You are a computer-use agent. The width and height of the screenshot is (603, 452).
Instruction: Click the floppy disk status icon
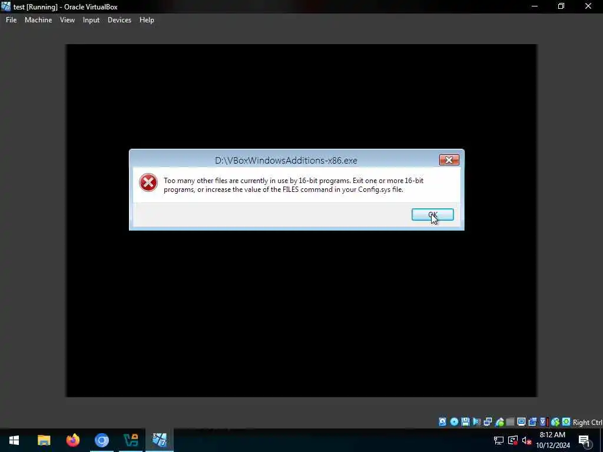465,422
